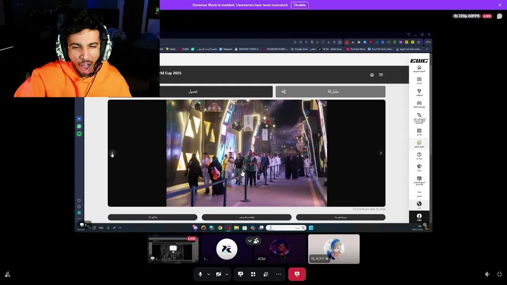Screen dimensions: 507x285
Task: Open the hamburger menu in gallery header
Action: click(381, 75)
